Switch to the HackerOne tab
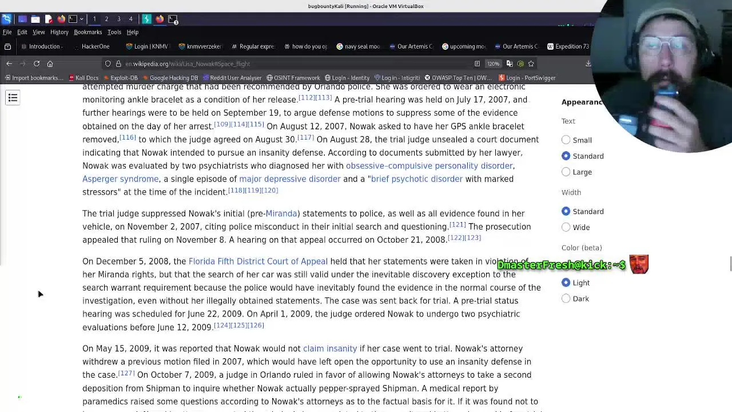The image size is (732, 412). click(95, 46)
